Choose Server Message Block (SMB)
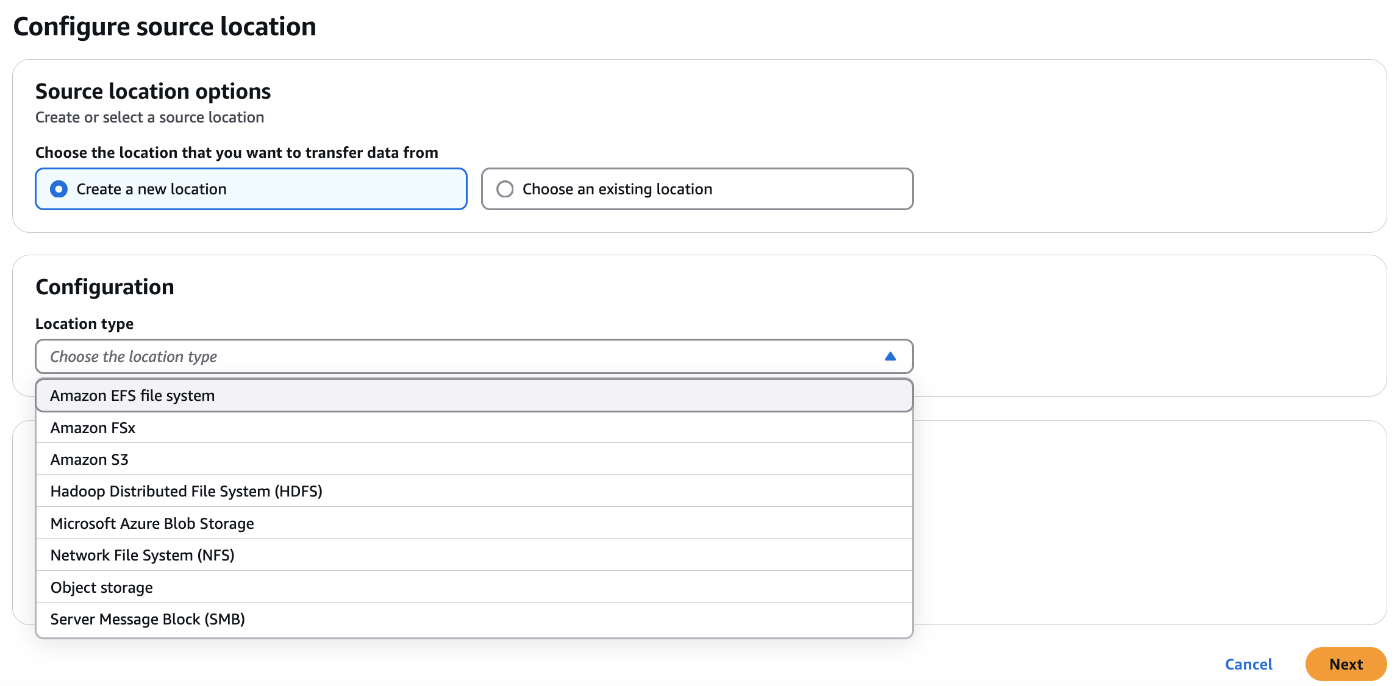1400x686 pixels. click(148, 620)
